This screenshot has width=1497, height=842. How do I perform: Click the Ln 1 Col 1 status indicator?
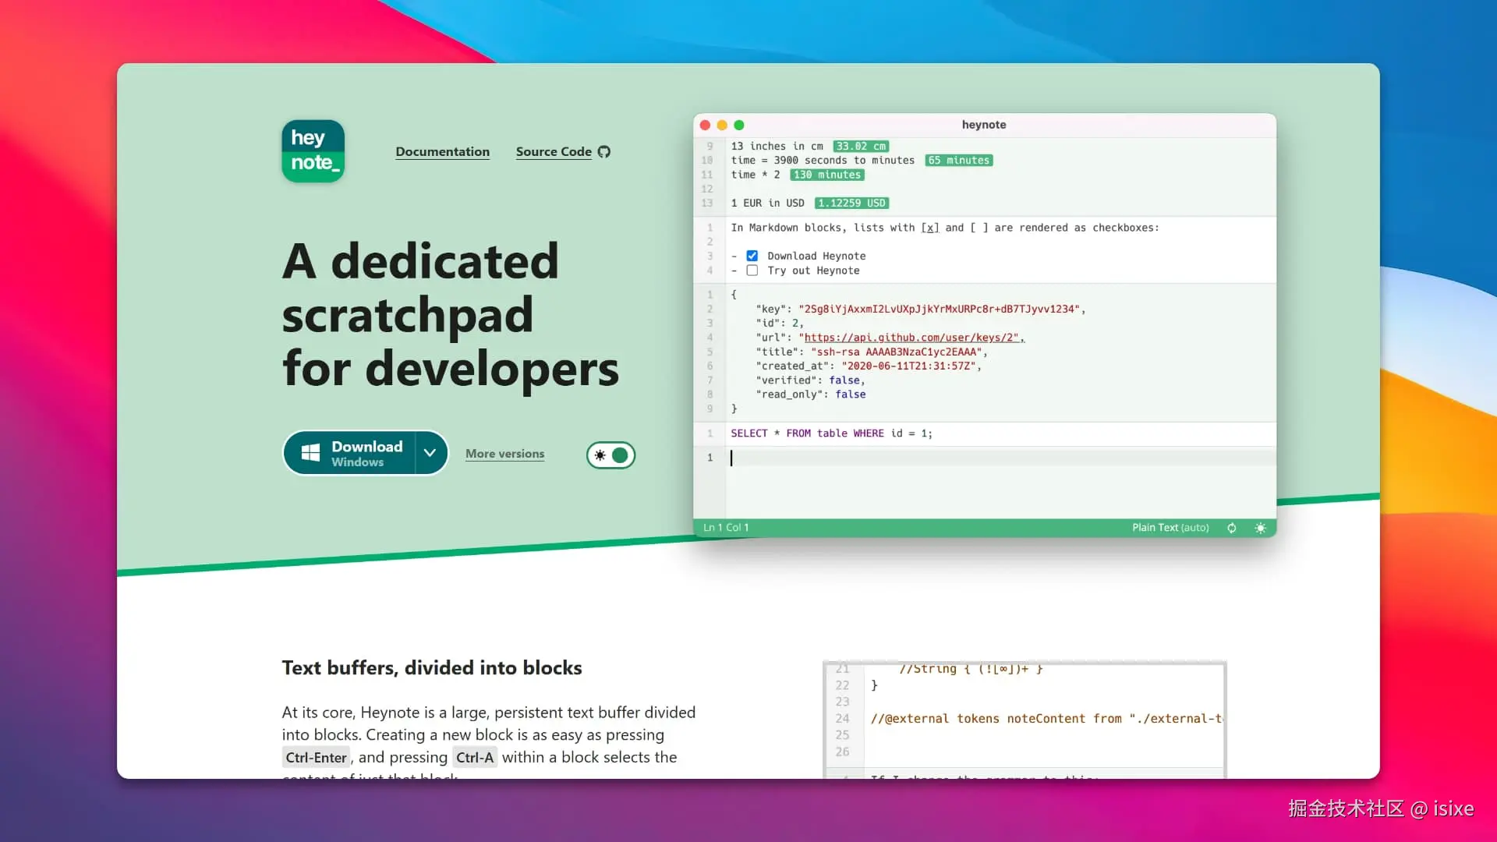pos(726,528)
